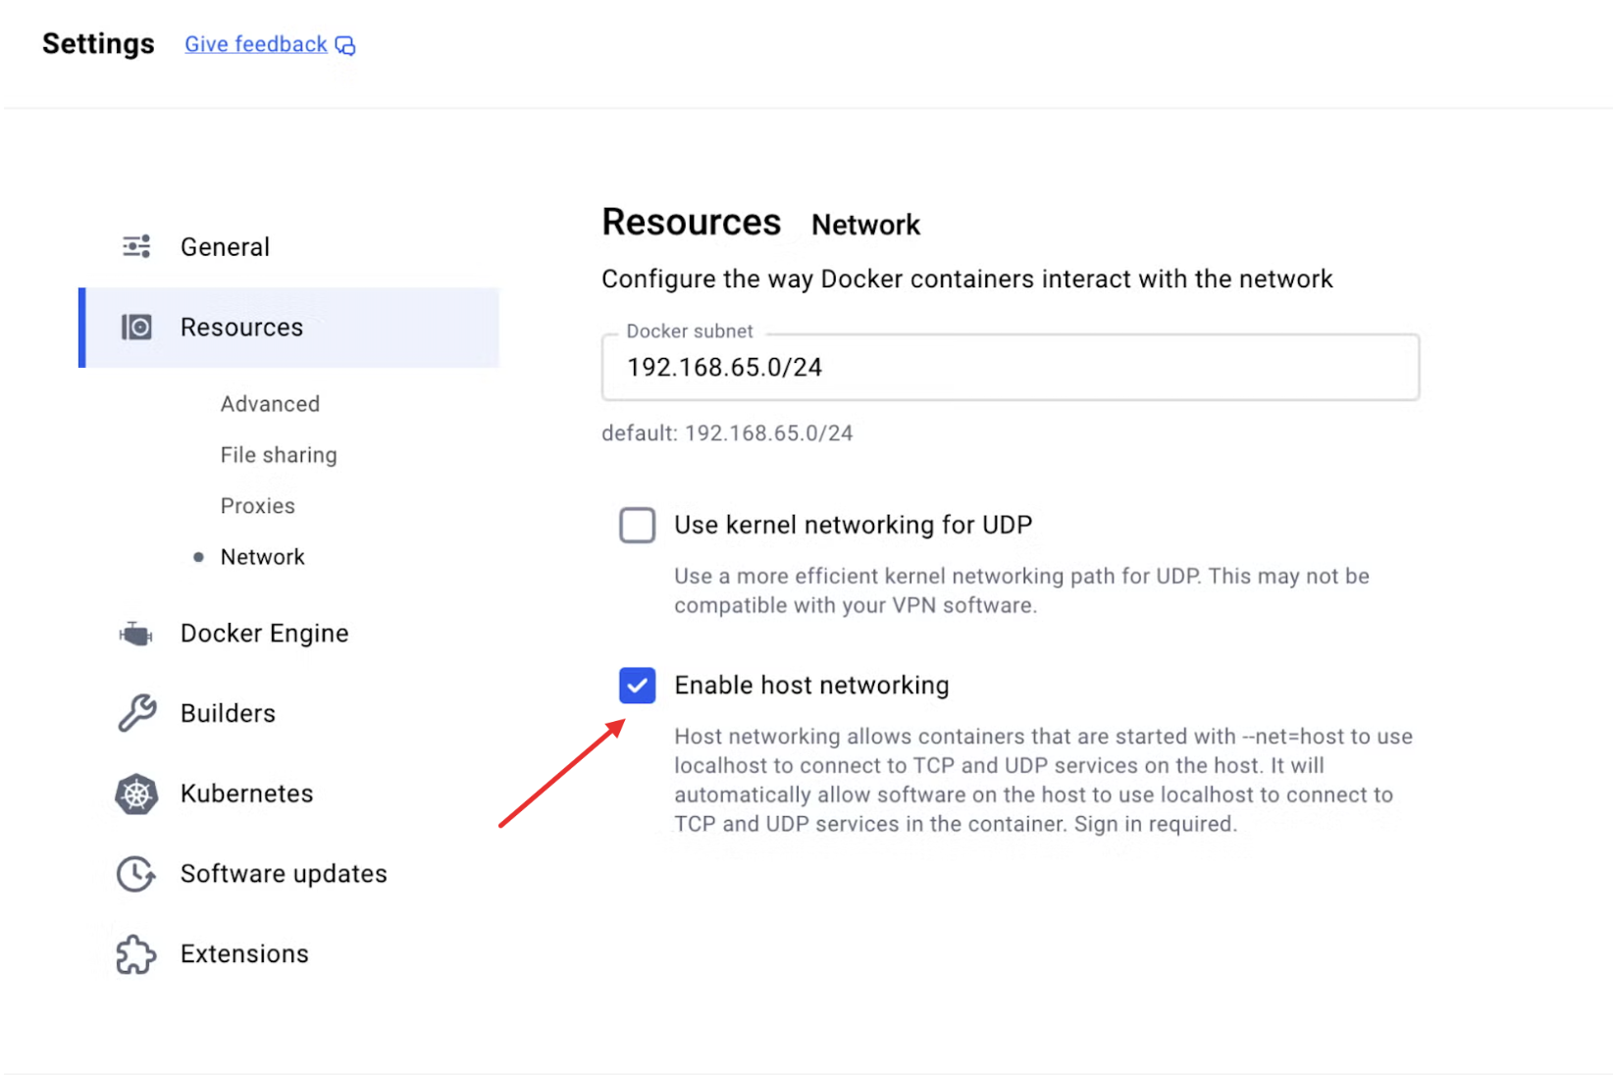The height and width of the screenshot is (1075, 1613).
Task: Go to File sharing settings
Action: tap(279, 455)
